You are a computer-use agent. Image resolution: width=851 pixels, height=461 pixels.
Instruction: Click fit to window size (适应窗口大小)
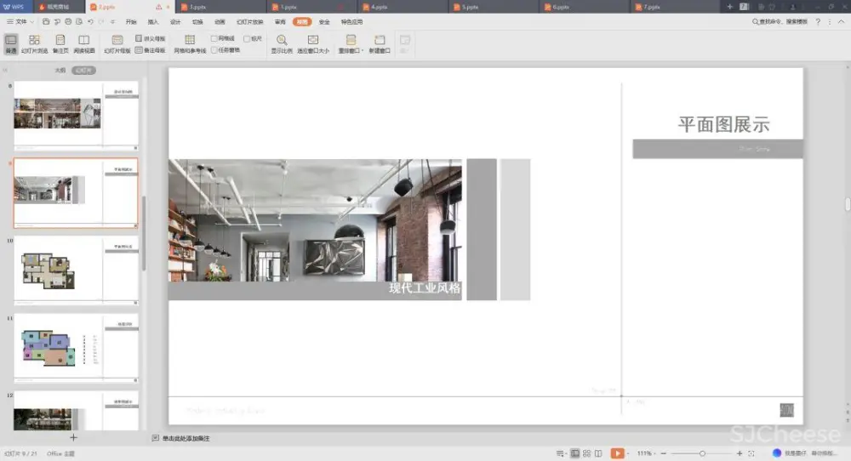tap(312, 43)
